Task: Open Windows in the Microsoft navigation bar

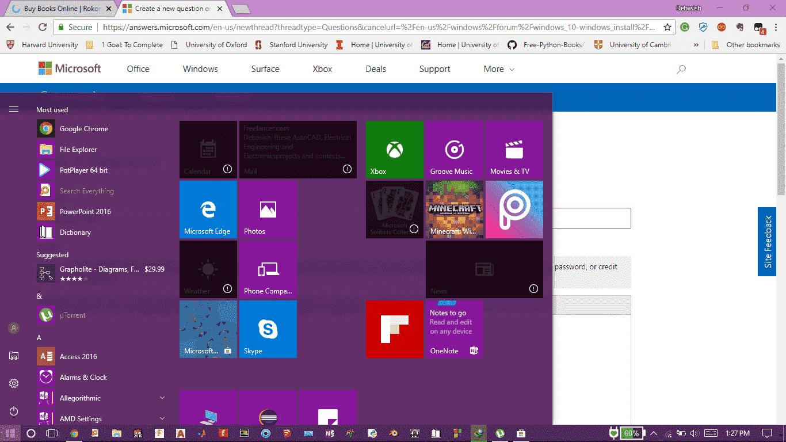Action: point(200,69)
